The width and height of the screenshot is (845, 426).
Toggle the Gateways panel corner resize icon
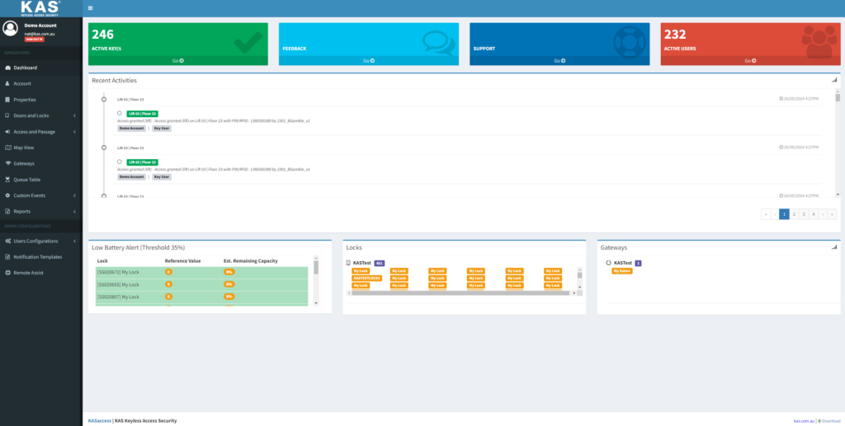[x=834, y=247]
